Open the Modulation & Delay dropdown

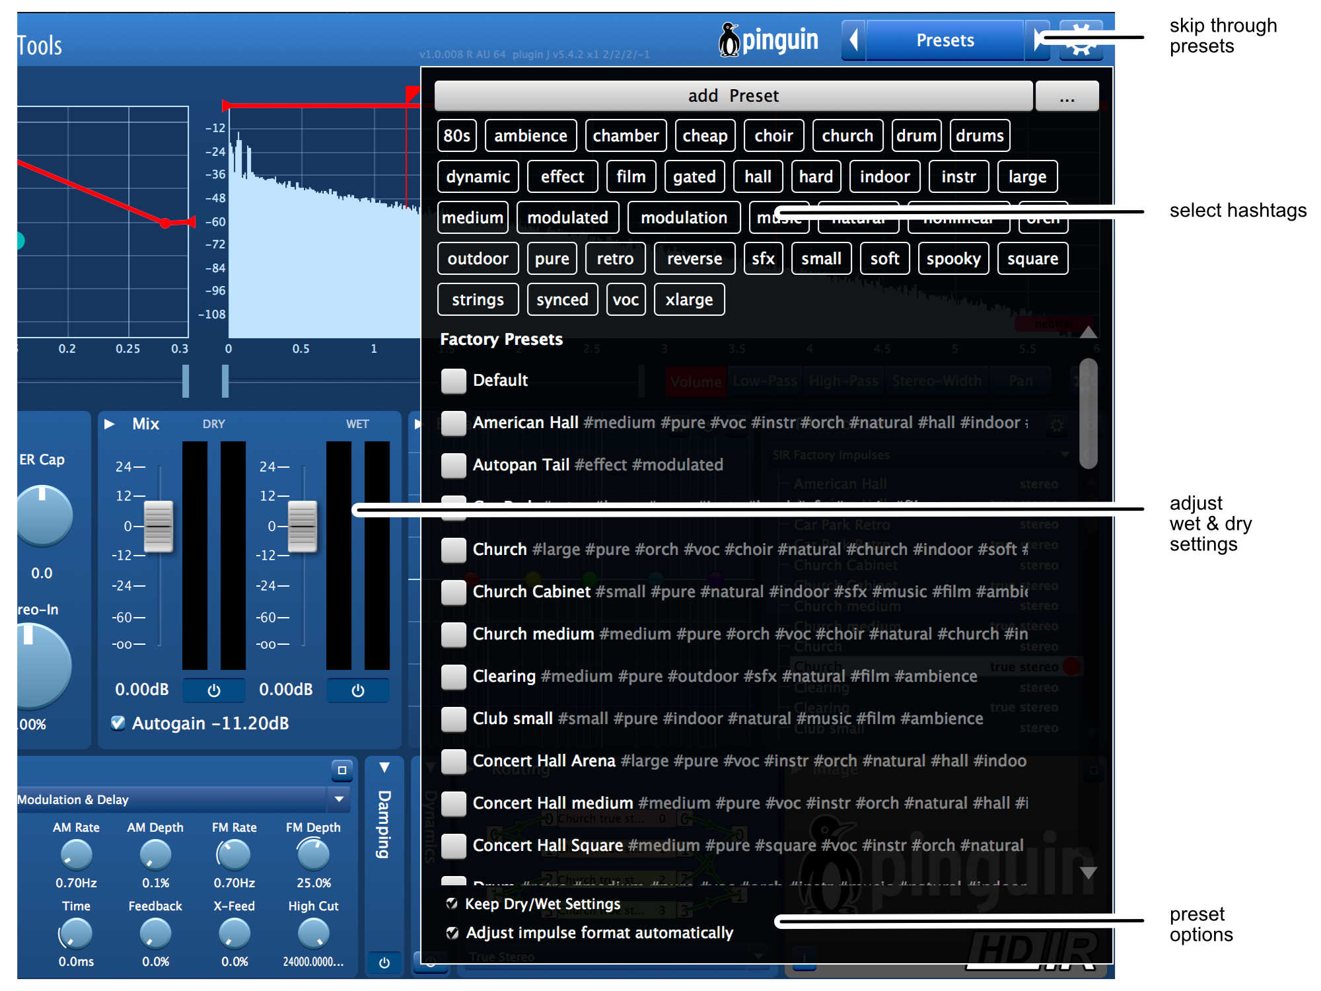tap(339, 799)
